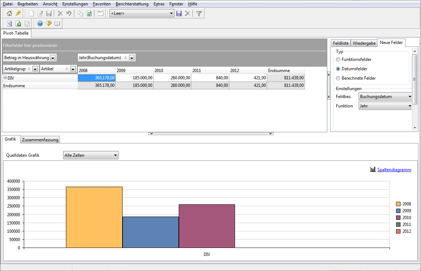Click the pushpin icon in the toolbar
Screen dimensions: 421x271
pos(18,13)
